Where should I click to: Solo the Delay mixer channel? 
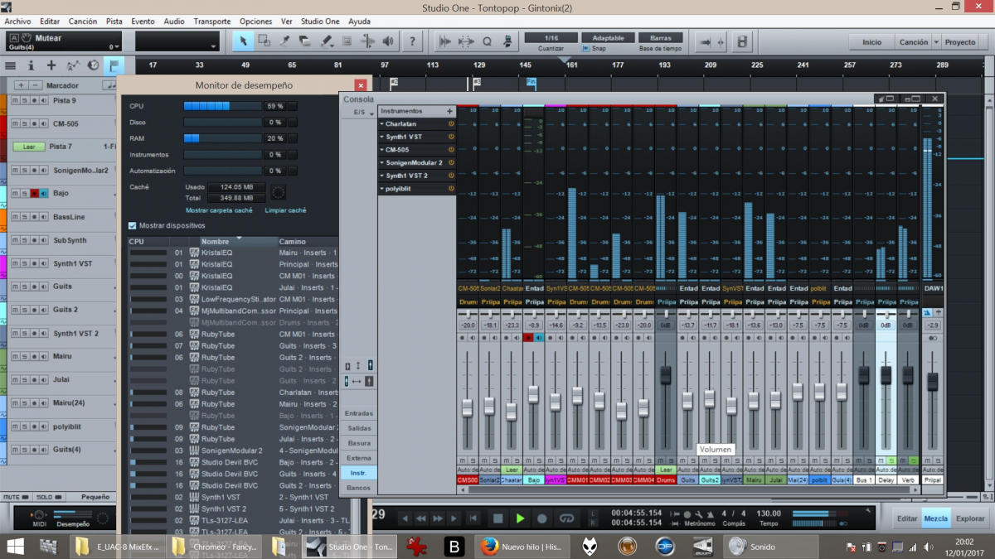point(891,460)
